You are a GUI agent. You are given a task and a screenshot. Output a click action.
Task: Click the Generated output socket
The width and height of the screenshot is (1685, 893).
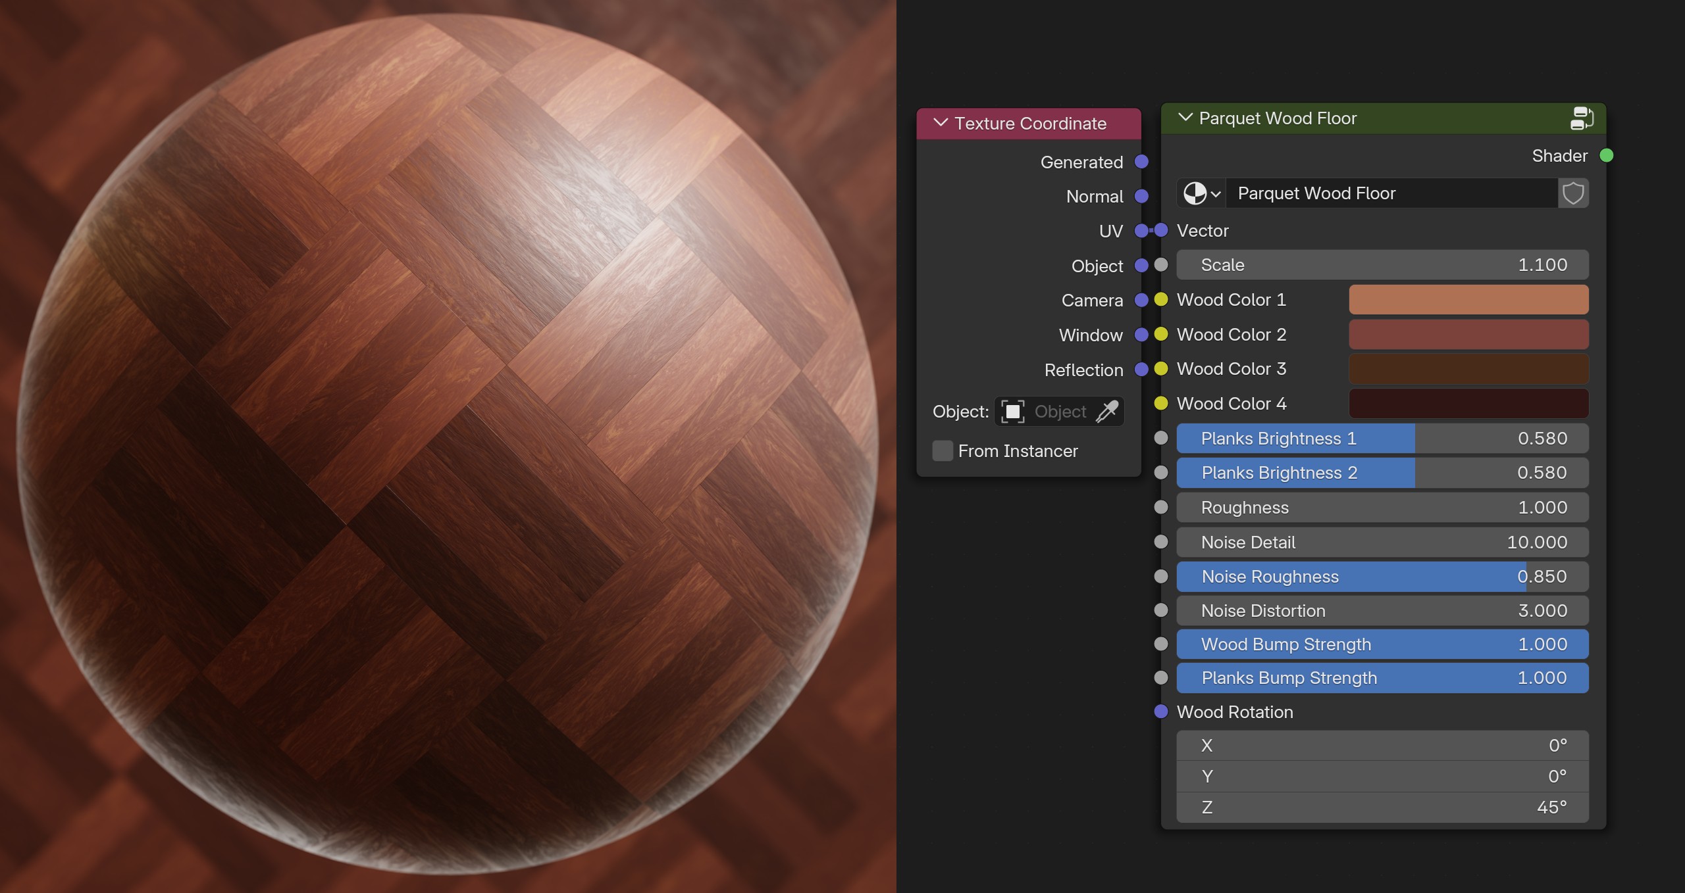pos(1141,162)
